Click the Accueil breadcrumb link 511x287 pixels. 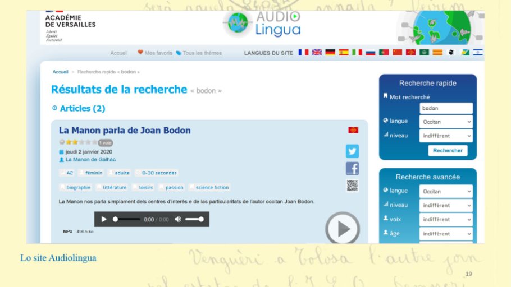[60, 72]
